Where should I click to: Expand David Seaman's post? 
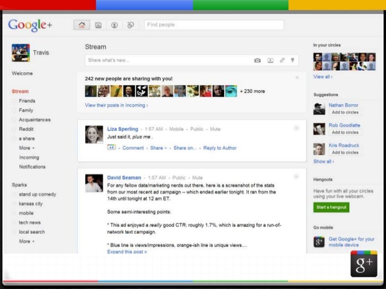(x=127, y=251)
